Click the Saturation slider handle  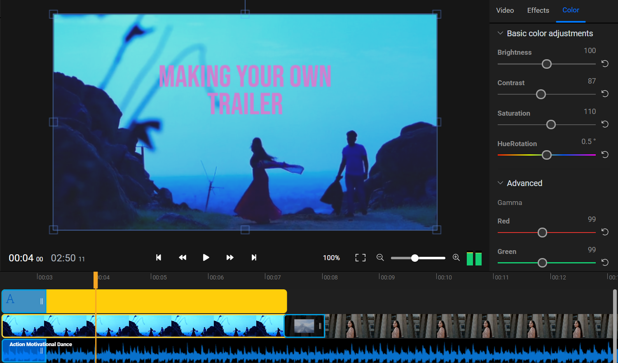point(551,124)
